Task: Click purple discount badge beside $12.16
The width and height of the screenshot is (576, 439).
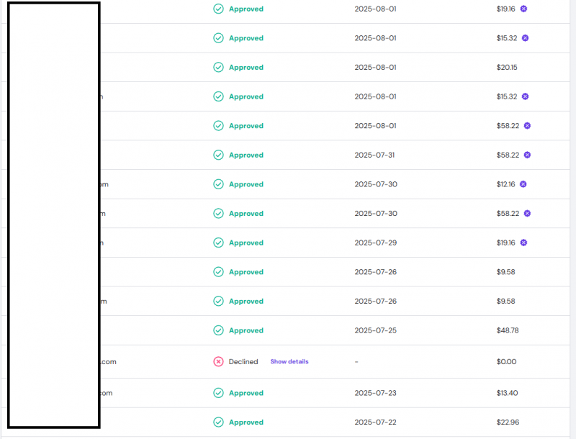Action: 523,184
